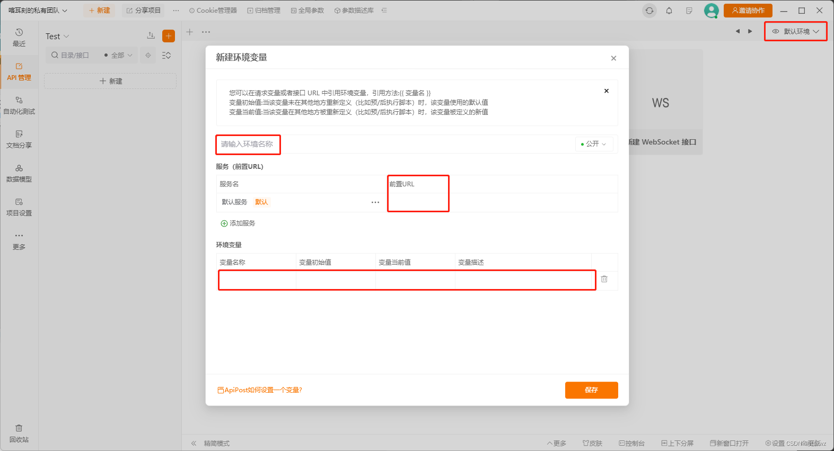The height and width of the screenshot is (451, 834).
Task: Focus the 请输入环境名称 input field
Action: 395,144
